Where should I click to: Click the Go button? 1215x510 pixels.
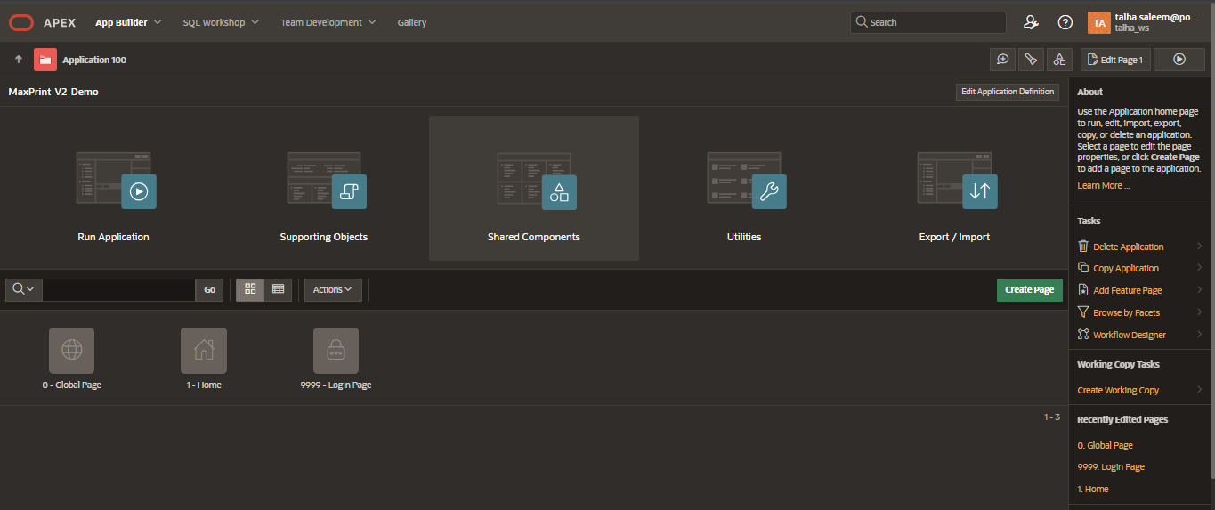click(x=209, y=289)
